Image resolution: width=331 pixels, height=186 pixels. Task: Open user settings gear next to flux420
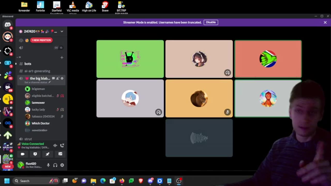(x=62, y=165)
